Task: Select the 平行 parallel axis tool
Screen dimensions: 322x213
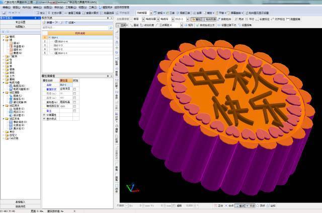Action: click(250, 19)
